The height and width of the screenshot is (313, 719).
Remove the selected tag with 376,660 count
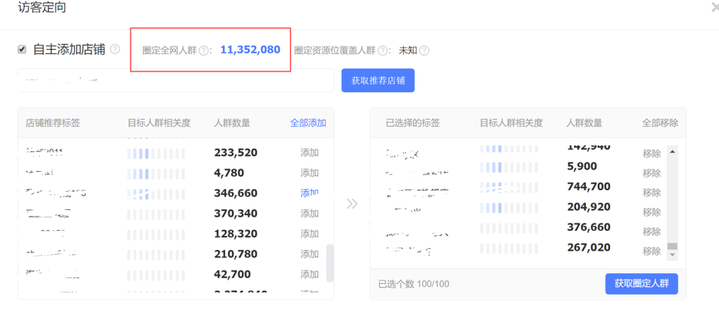(x=652, y=232)
